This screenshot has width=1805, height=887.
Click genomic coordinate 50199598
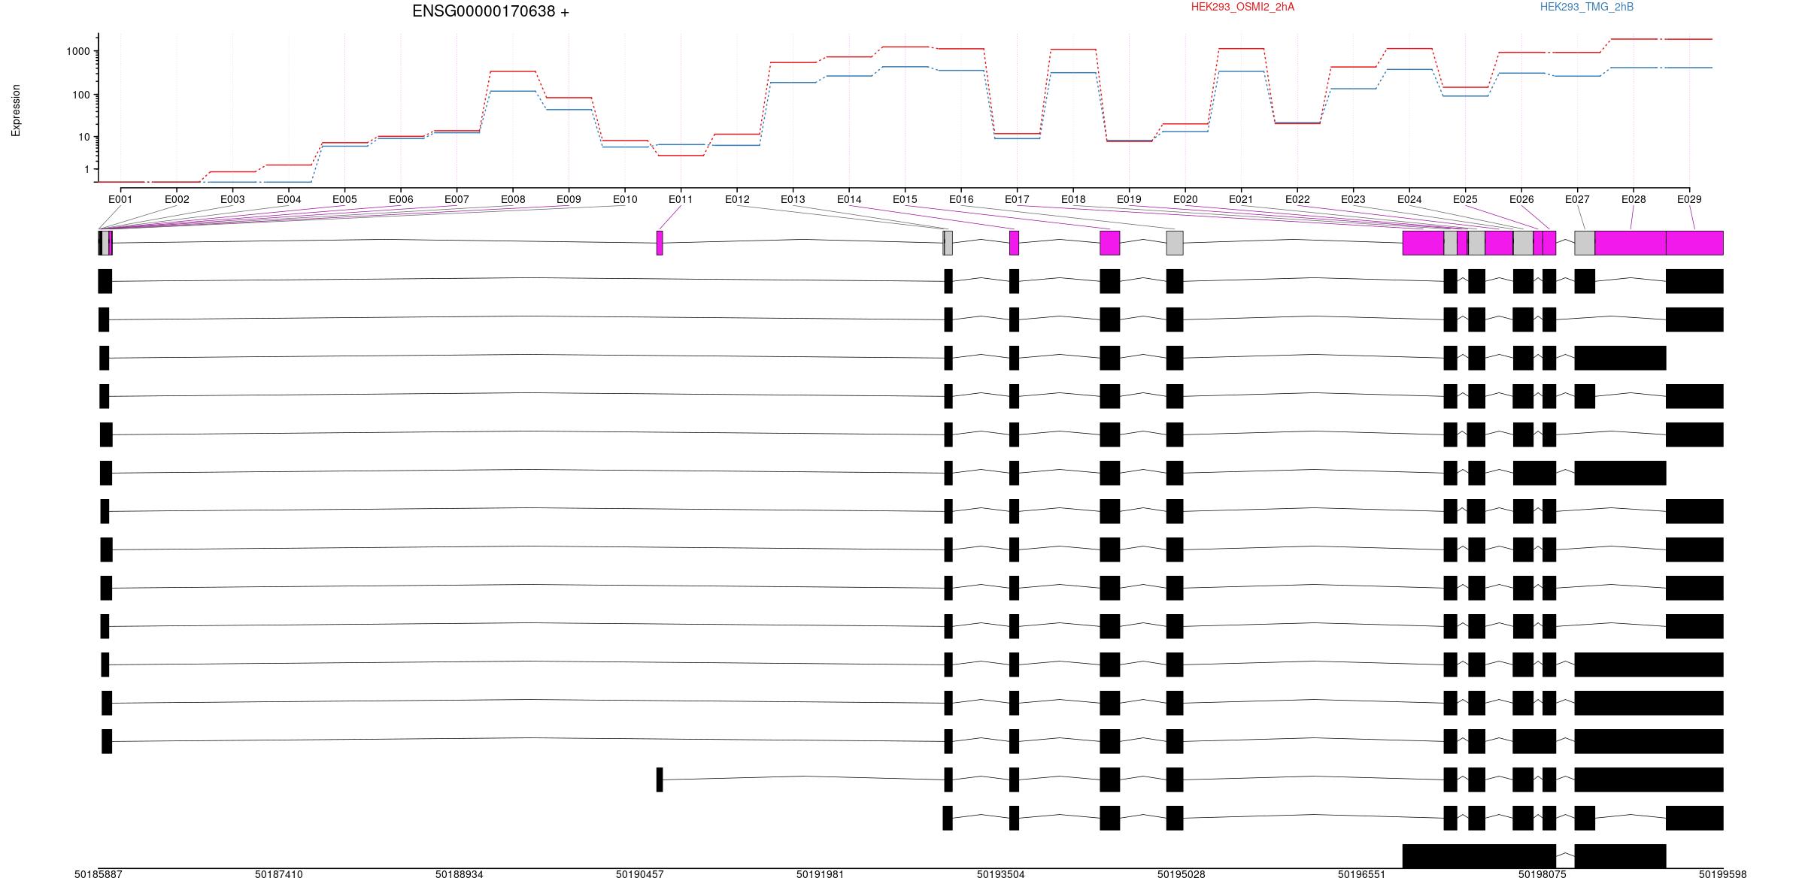click(1723, 874)
